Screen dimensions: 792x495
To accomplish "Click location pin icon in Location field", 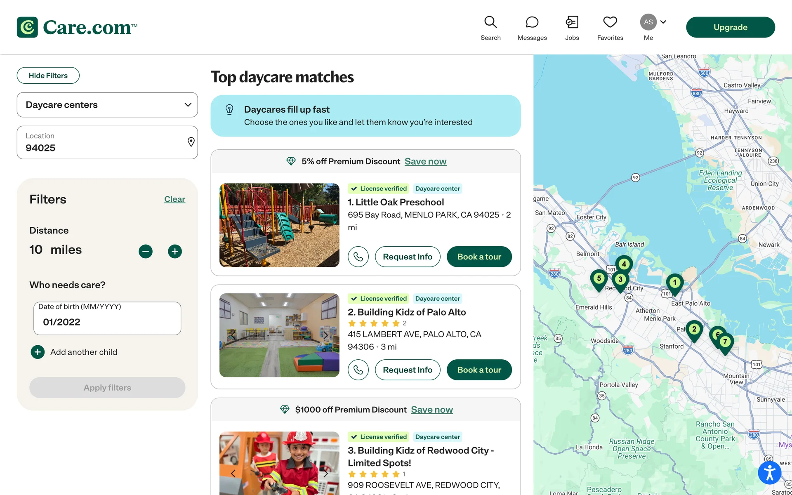I will (191, 142).
